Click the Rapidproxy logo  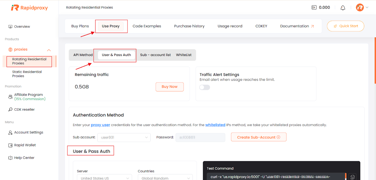[x=29, y=8]
